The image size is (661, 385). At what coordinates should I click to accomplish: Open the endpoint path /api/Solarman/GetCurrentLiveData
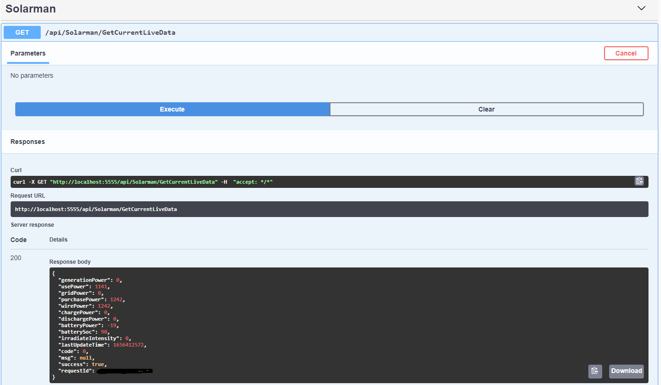point(110,32)
